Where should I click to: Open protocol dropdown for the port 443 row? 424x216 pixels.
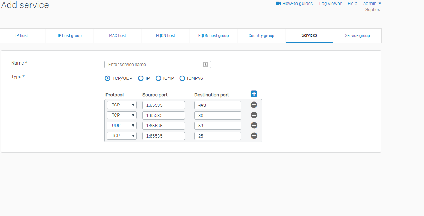[121, 105]
